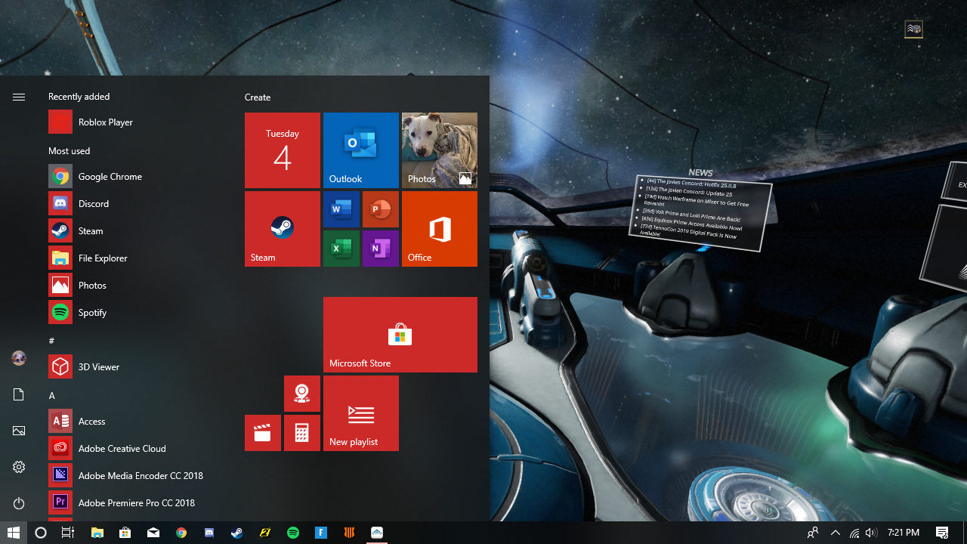Open the Microsoft Store tile

coord(400,335)
